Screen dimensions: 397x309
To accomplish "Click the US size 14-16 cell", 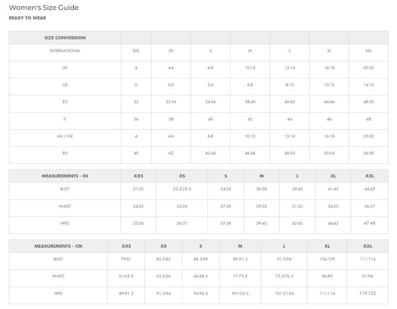I will coord(368,85).
